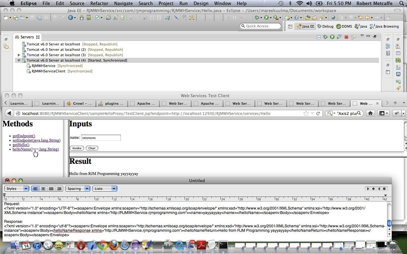
Task: Open the Terminal icon in the Dock
Action: (x=223, y=245)
